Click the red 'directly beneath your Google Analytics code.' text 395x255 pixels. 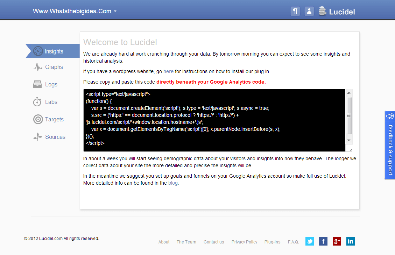[211, 82]
